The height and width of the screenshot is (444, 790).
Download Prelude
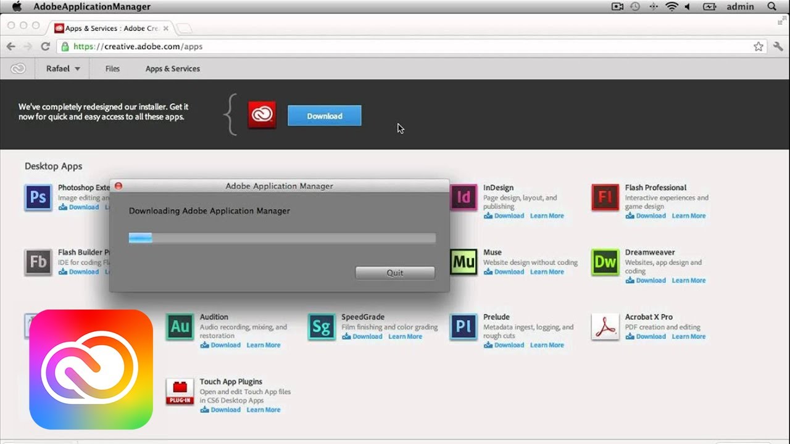504,345
